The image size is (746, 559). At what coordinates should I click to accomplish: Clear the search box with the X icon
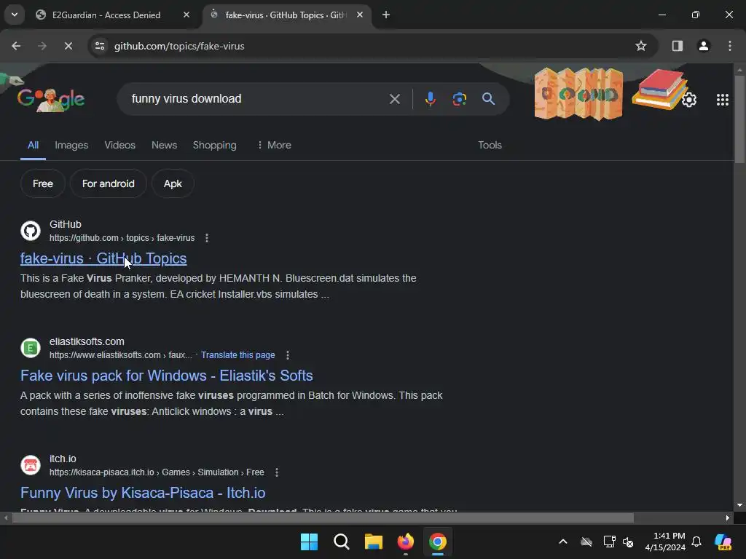394,99
